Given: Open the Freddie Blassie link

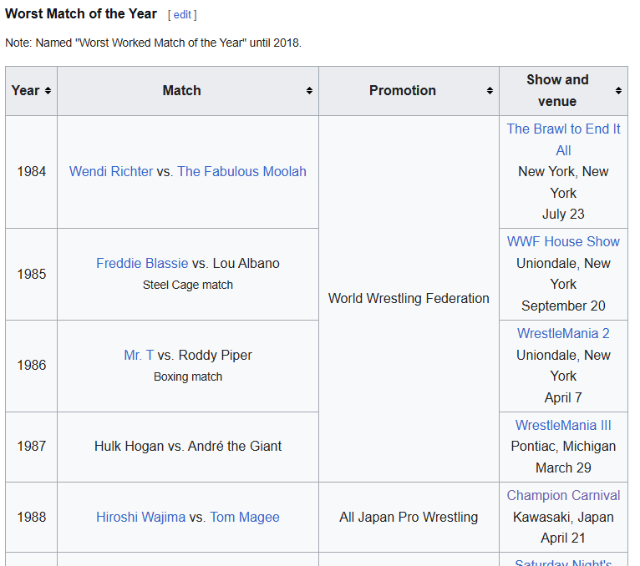Looking at the screenshot, I should (x=142, y=263).
